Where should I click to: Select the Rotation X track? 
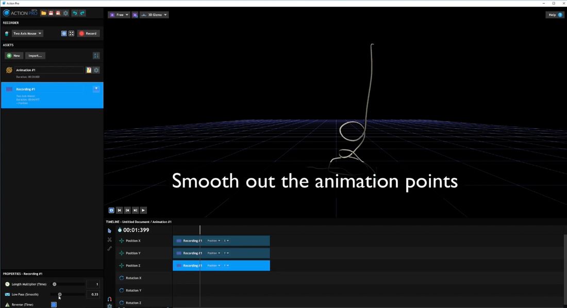[x=144, y=278]
